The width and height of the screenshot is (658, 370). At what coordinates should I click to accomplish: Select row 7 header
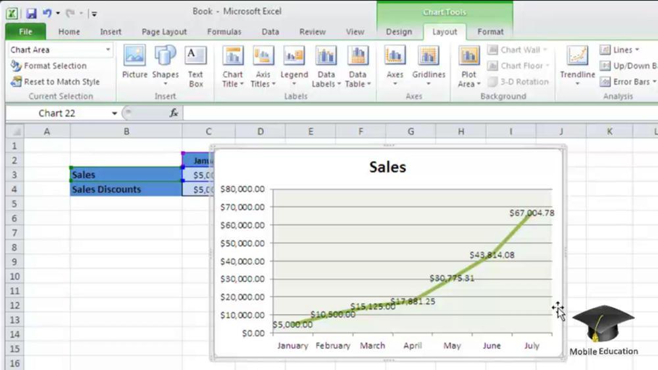(x=14, y=233)
